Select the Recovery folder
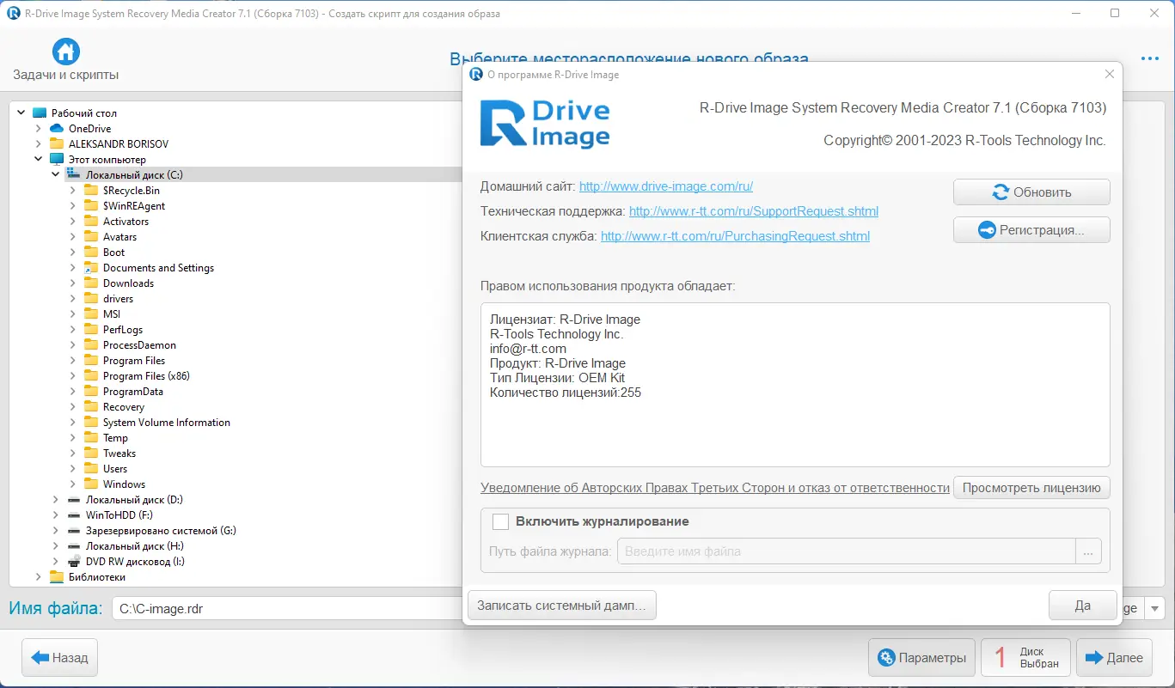 (124, 407)
